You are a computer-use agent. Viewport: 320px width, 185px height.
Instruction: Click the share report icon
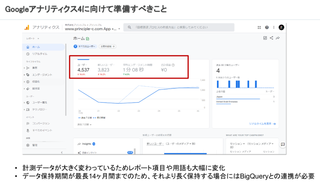pyautogui.click(x=271, y=38)
